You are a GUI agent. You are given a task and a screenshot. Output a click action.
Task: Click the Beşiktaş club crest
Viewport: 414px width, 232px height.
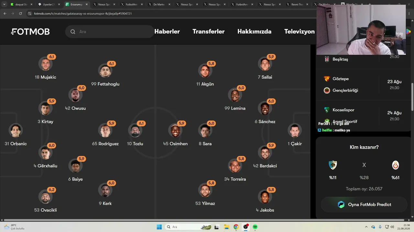[327, 59]
